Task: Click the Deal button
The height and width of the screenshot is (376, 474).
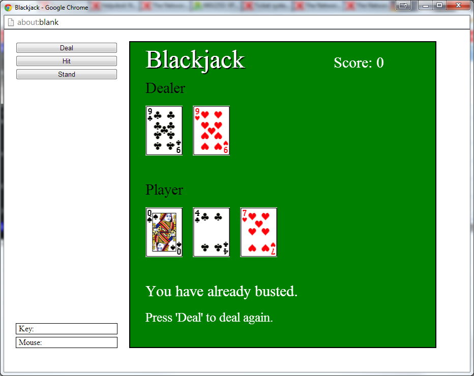Action: pos(67,48)
